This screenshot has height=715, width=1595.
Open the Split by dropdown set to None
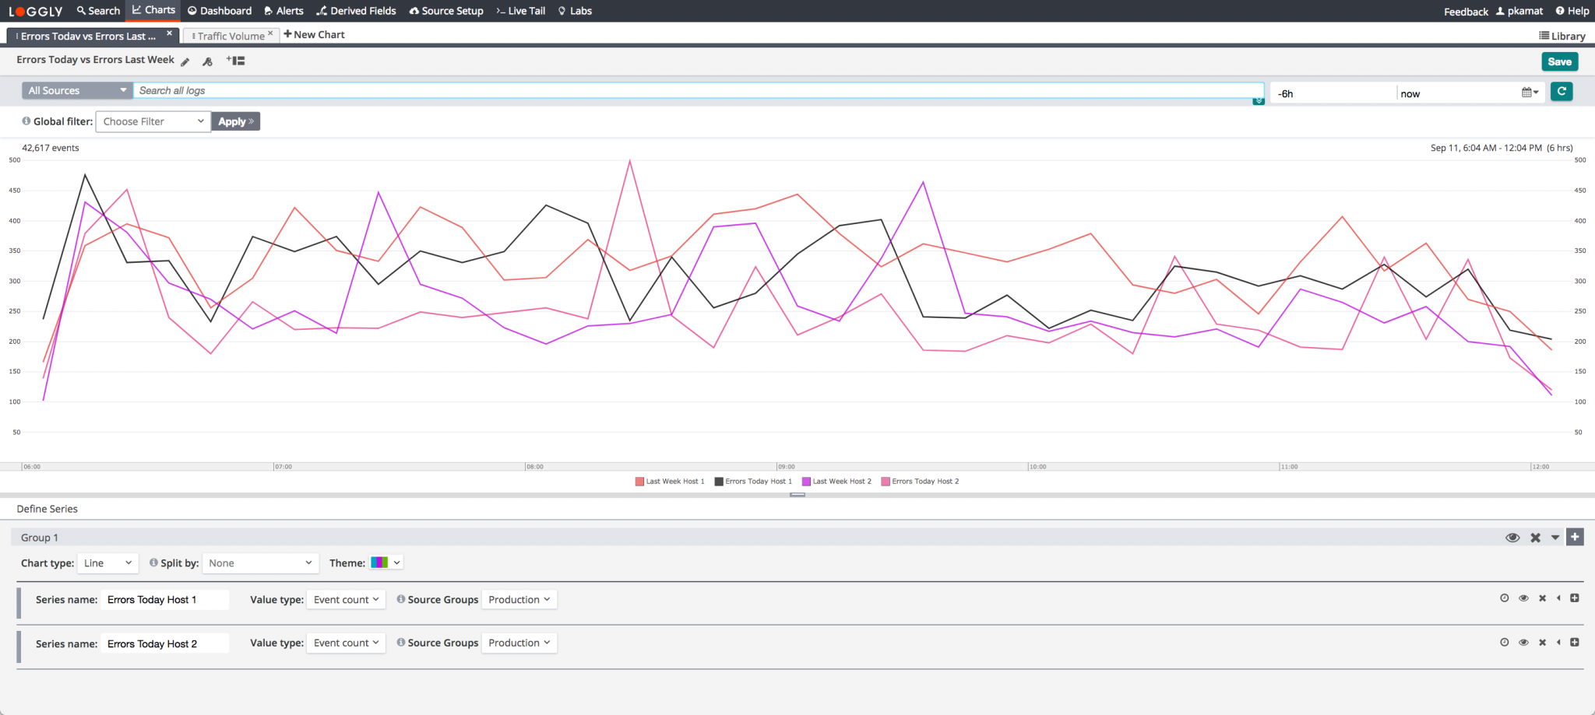[260, 563]
